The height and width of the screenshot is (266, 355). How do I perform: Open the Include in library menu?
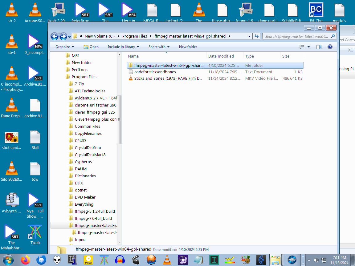coord(123,47)
